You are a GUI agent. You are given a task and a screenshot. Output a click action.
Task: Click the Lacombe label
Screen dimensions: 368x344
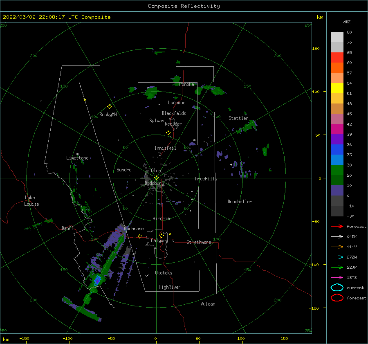pyautogui.click(x=177, y=103)
